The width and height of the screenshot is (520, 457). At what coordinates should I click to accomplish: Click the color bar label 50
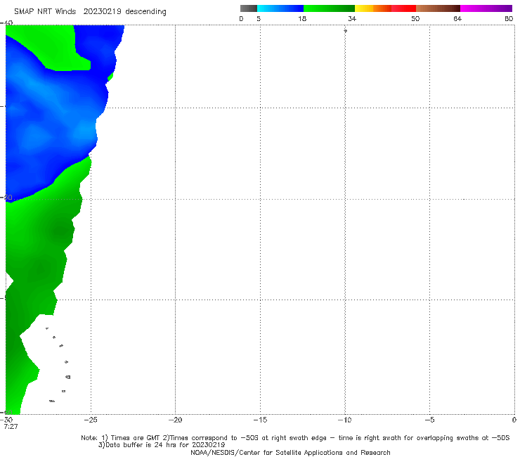point(415,18)
